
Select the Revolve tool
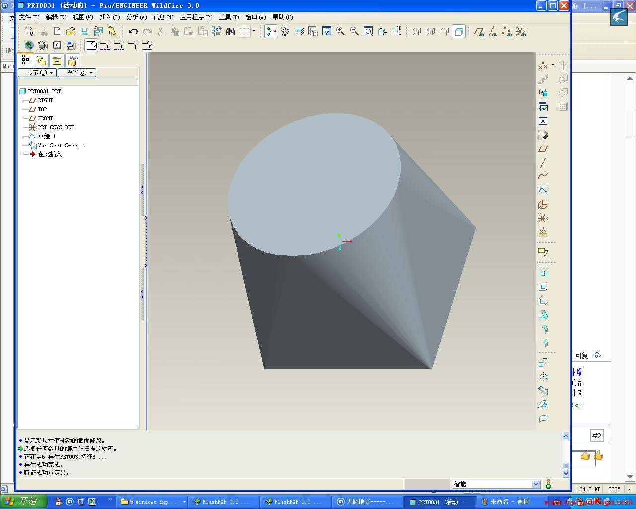click(x=543, y=376)
